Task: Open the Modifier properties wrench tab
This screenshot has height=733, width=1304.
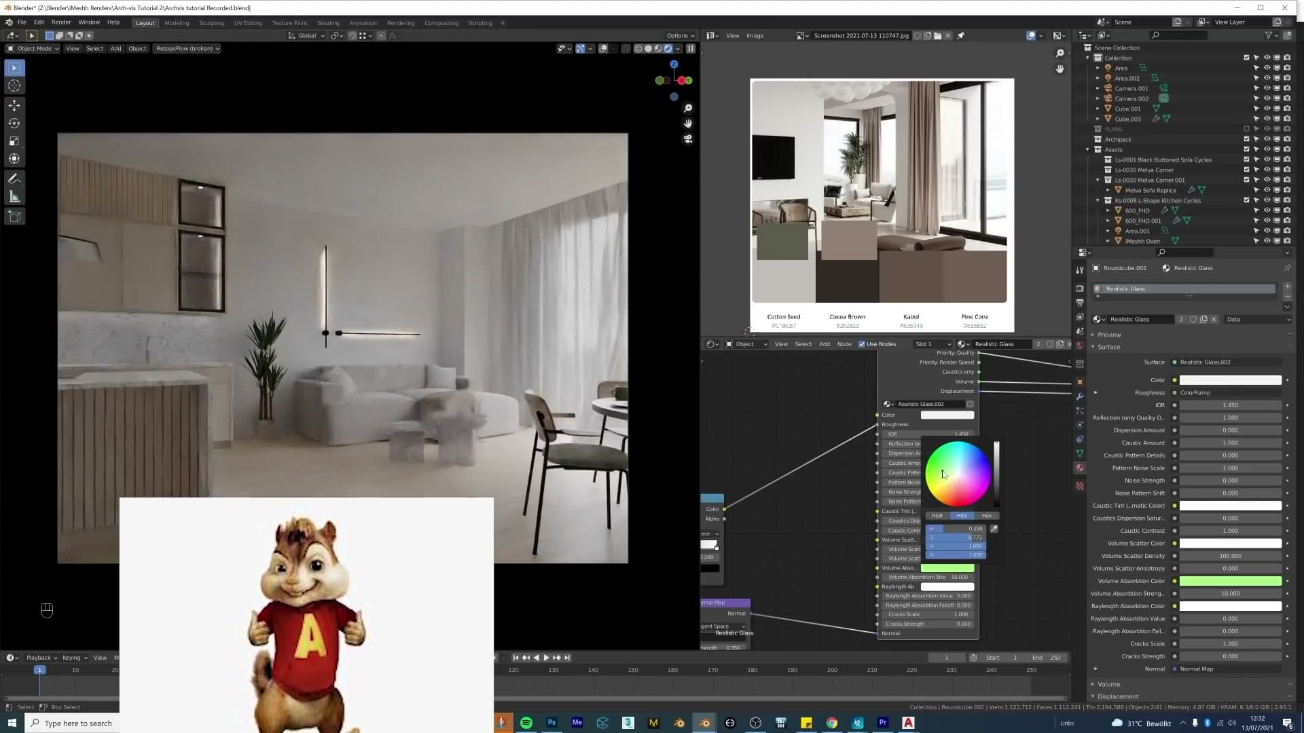Action: click(1080, 396)
